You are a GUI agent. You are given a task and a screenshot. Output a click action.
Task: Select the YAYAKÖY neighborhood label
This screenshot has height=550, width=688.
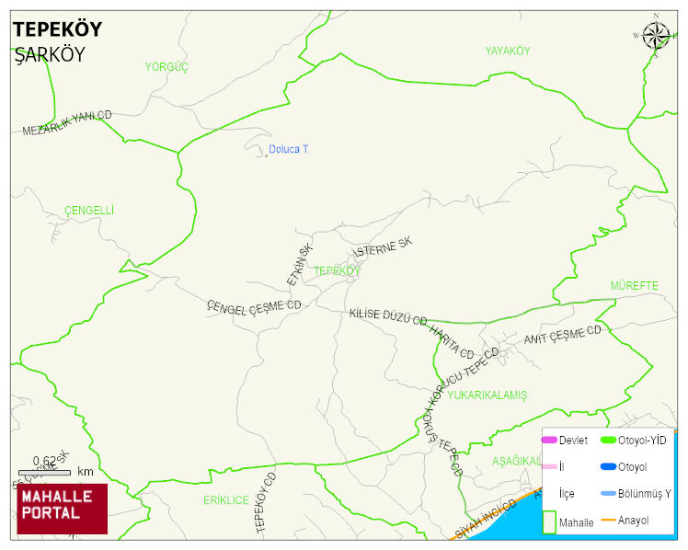click(508, 52)
